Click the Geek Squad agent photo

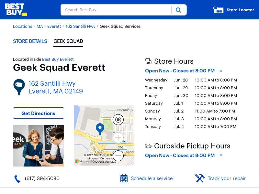[x=39, y=146]
